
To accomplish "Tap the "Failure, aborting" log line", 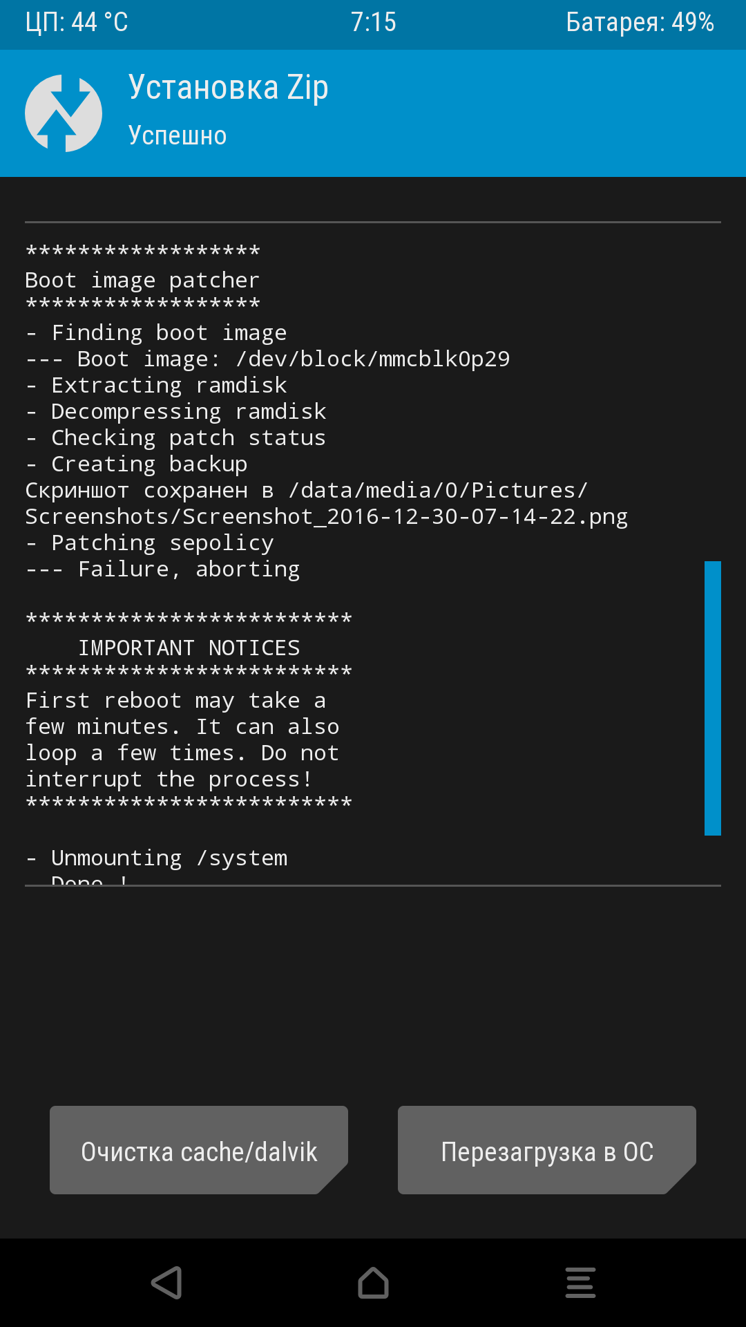I will (x=189, y=569).
